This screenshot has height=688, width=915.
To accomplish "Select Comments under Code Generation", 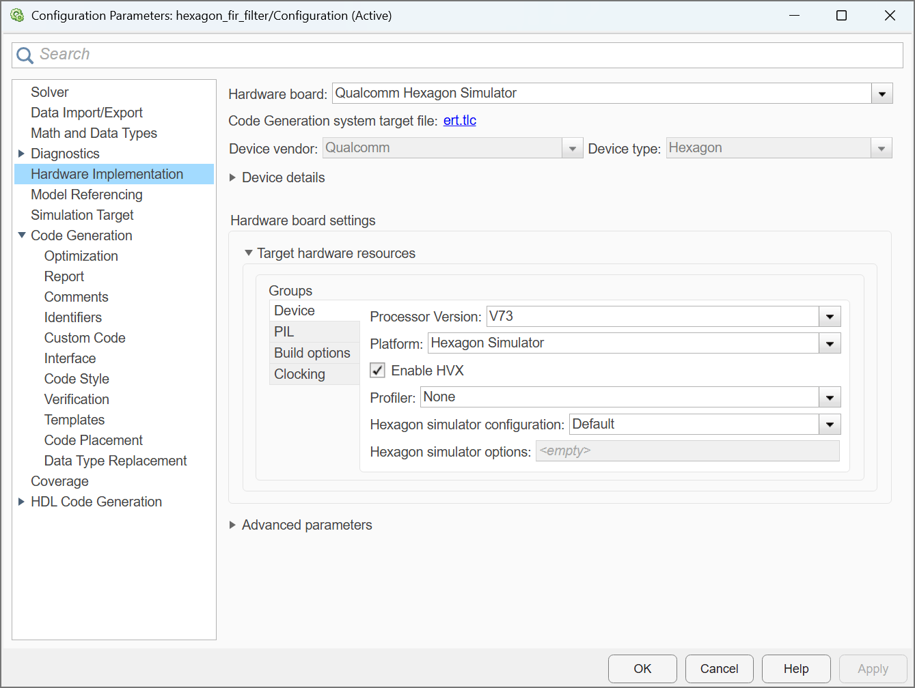I will coord(77,297).
